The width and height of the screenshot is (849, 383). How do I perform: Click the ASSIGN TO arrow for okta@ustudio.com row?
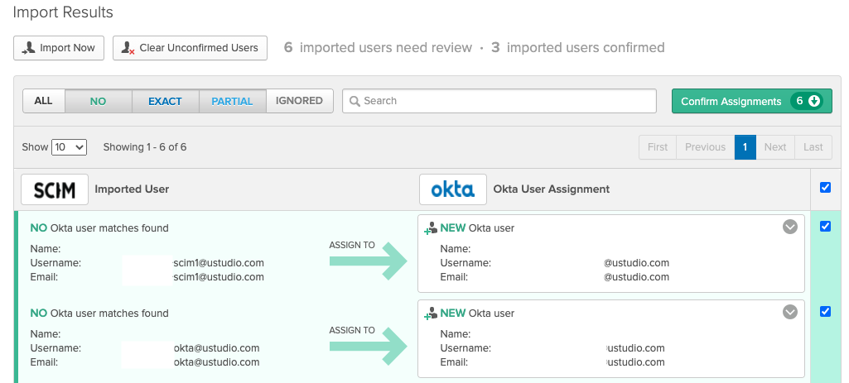tap(369, 347)
